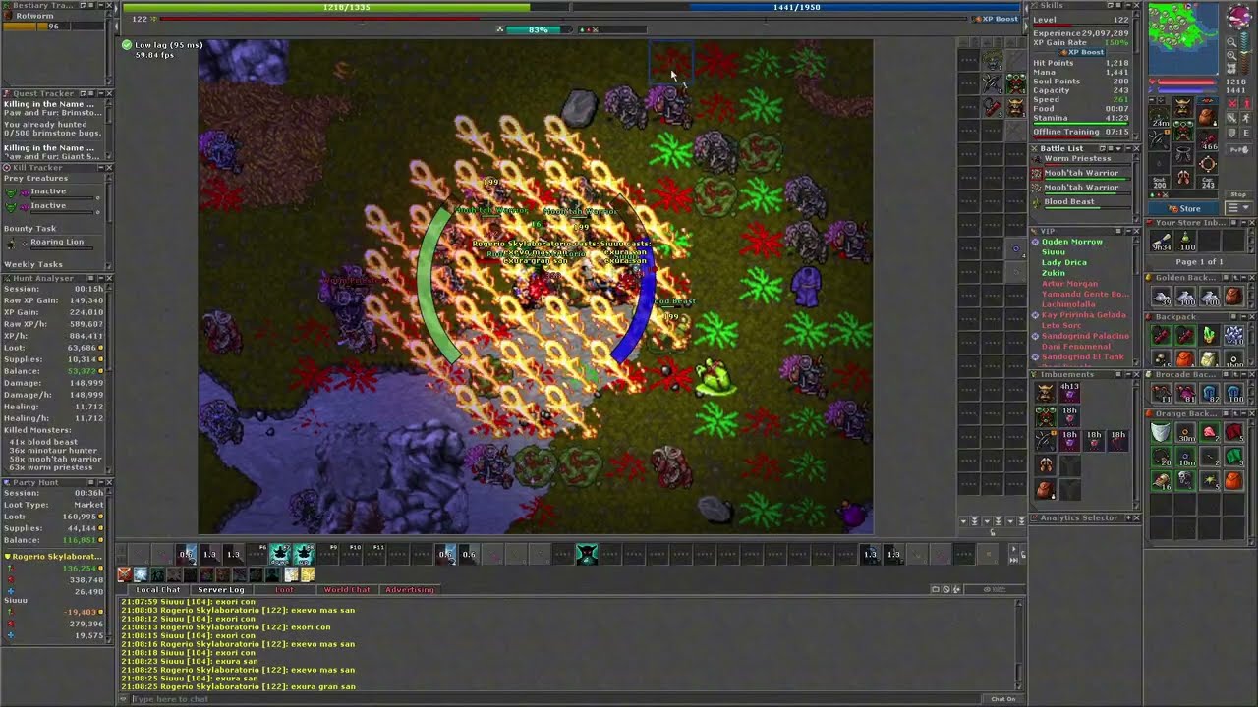Open the equipped backpack slot
The image size is (1258, 707).
pos(1208,117)
